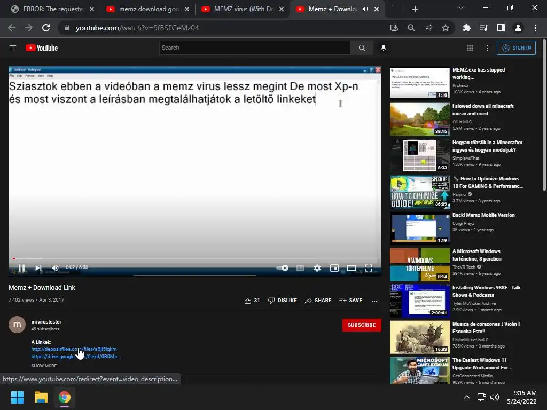547x410 pixels.
Task: Open Installing Windows 98SE video title
Action: click(486, 291)
